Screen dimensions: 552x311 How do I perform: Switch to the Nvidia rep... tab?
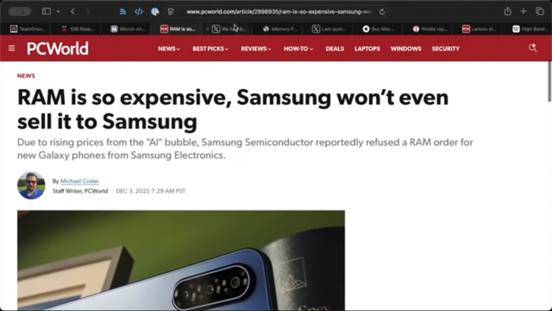(430, 29)
